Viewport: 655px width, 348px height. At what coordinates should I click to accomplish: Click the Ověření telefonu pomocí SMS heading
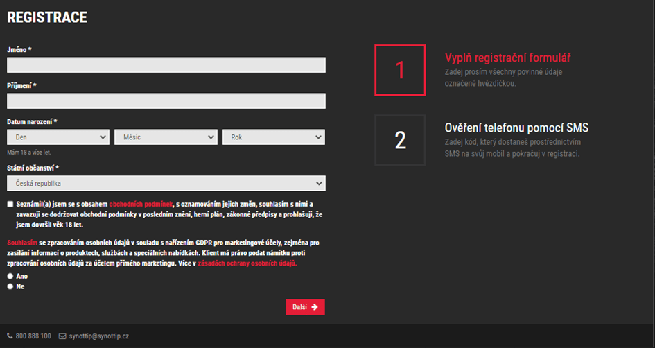pyautogui.click(x=517, y=128)
